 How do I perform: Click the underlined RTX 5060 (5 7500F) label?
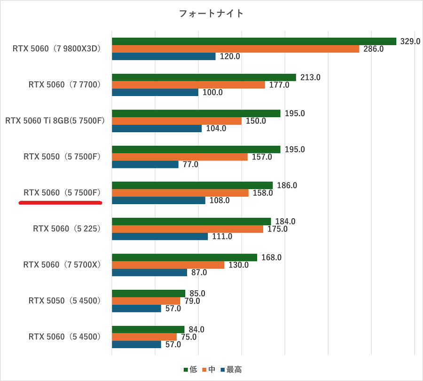62,193
